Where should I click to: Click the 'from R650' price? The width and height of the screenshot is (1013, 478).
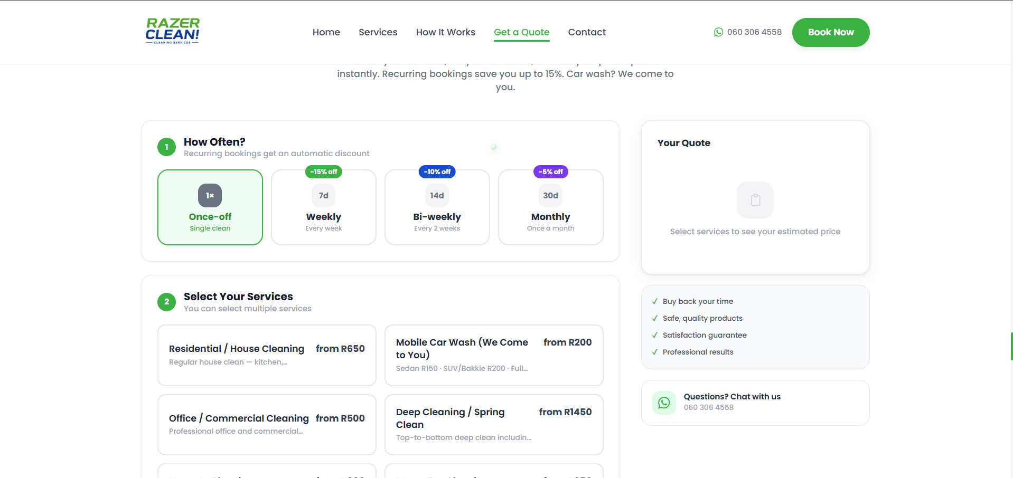point(340,349)
